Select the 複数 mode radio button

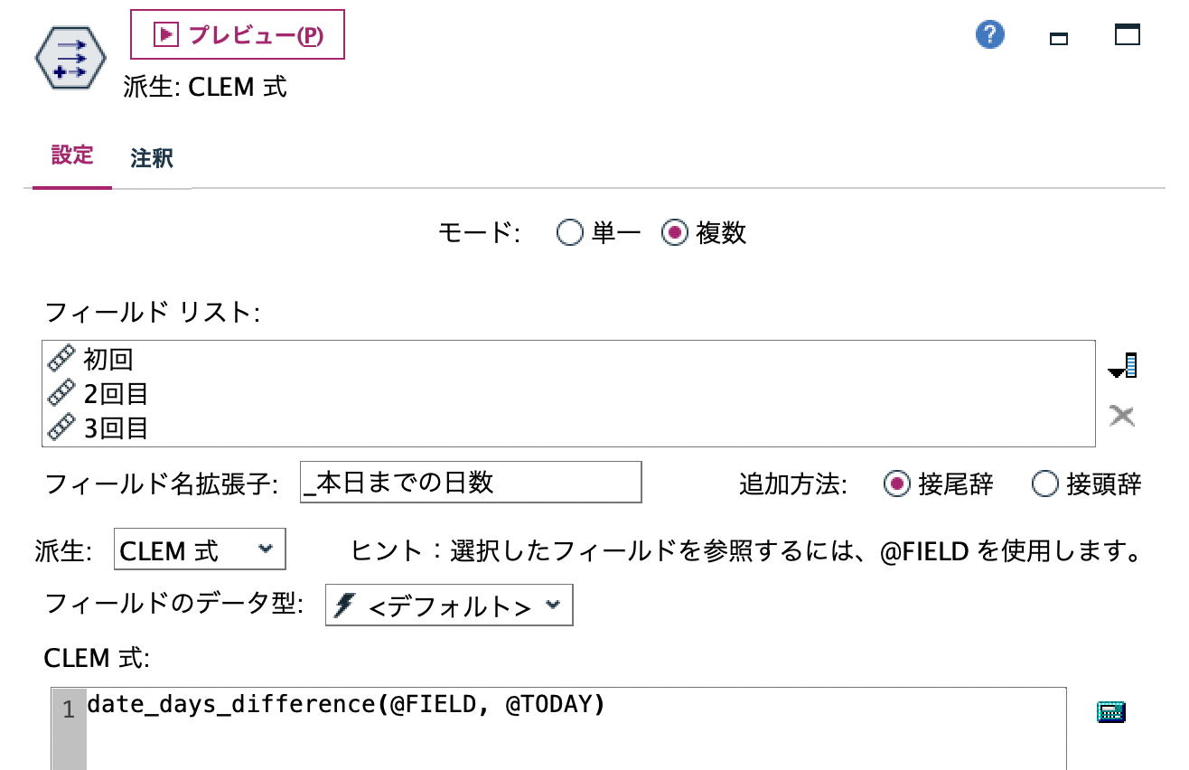click(673, 233)
